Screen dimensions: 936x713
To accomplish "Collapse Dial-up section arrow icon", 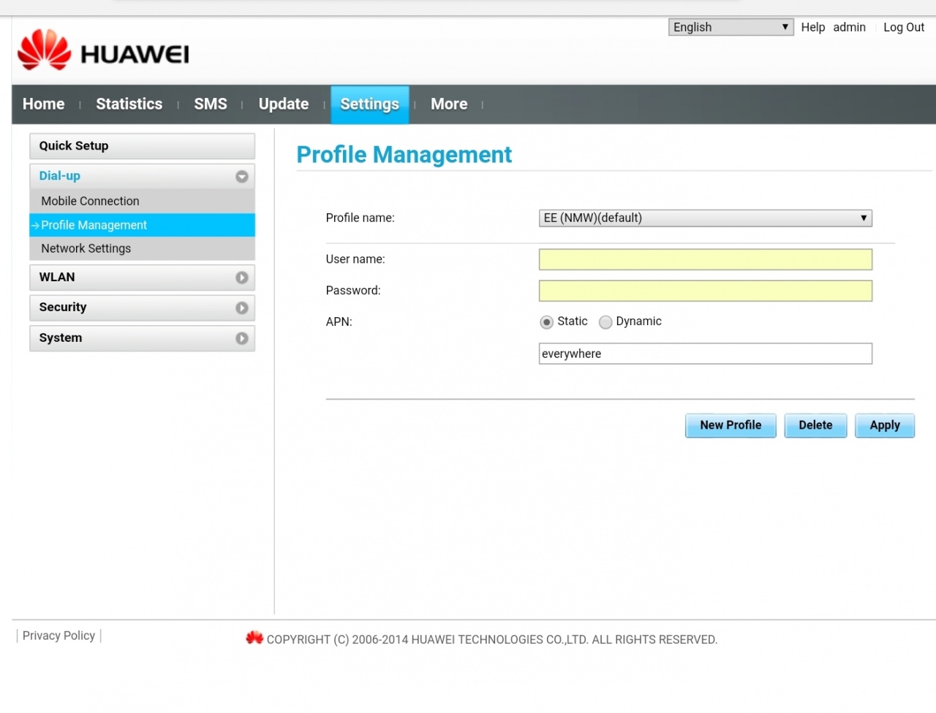I will point(242,177).
